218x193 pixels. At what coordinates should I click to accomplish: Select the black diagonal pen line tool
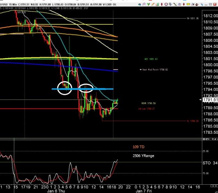(175, 5)
